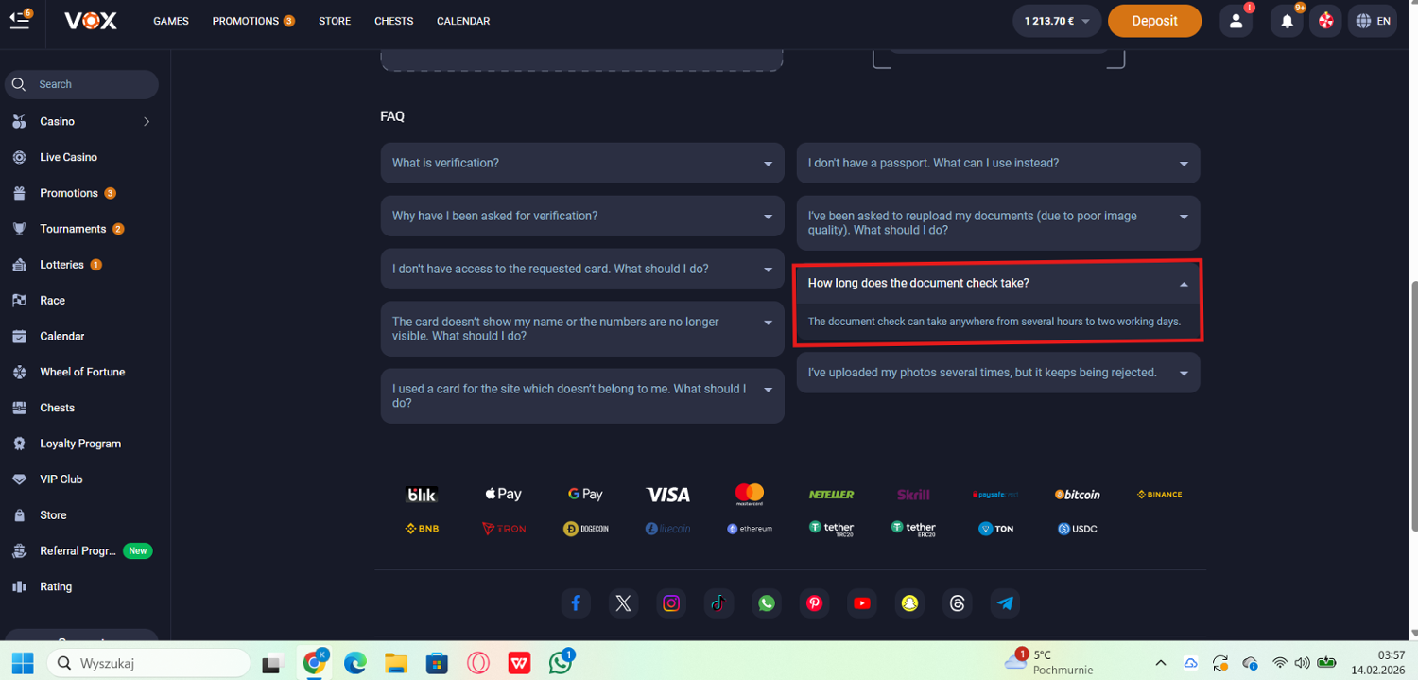
Task: Open the EN language selector
Action: [x=1373, y=21]
